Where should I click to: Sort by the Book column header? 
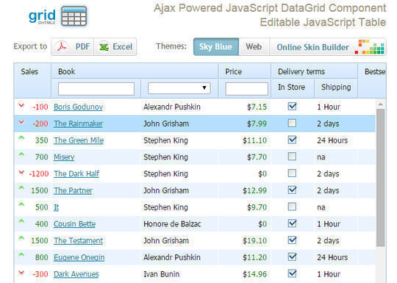pyautogui.click(x=67, y=71)
